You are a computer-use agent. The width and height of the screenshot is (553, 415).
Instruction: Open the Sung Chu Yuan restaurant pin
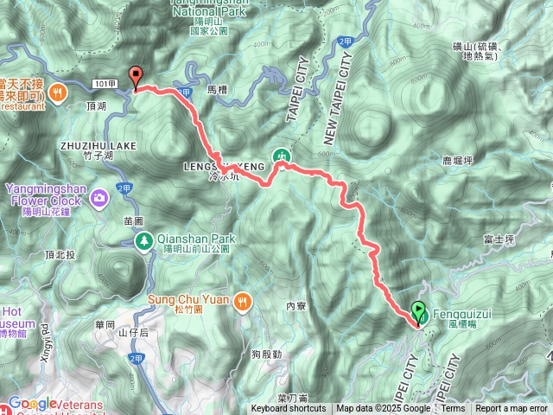(x=242, y=303)
